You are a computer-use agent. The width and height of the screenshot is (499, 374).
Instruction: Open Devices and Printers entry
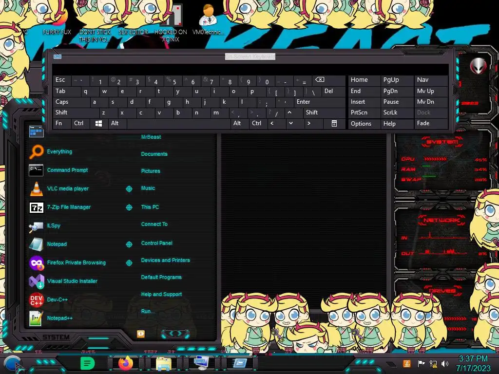click(166, 260)
